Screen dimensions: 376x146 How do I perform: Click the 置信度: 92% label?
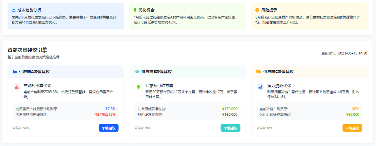click(x=21, y=128)
